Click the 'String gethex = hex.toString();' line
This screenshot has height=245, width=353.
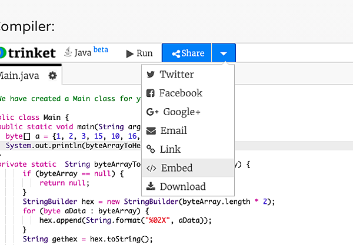pos(88,239)
